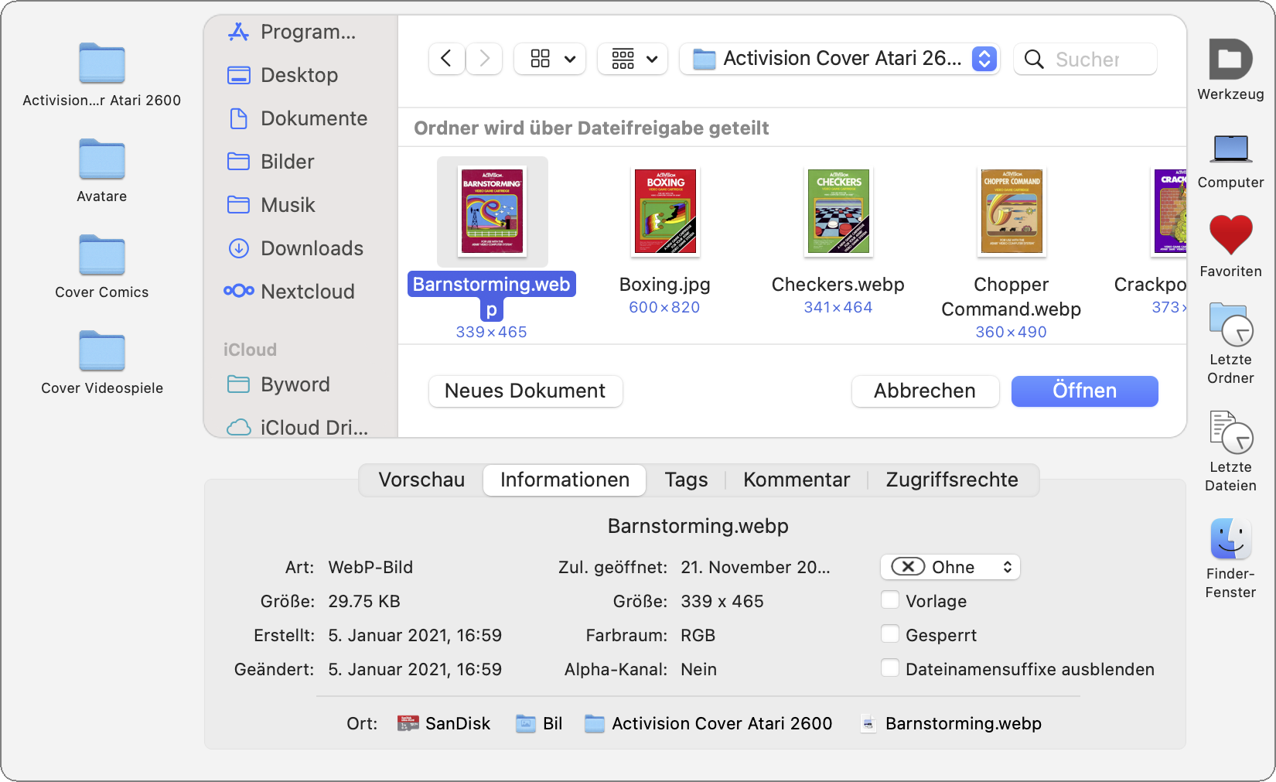Click the Checkers.webp file name

point(838,285)
